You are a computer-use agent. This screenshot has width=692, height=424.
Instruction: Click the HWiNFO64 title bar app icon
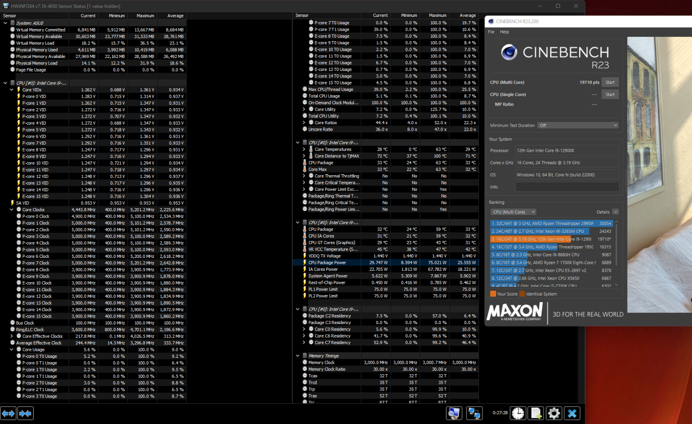tap(6, 6)
